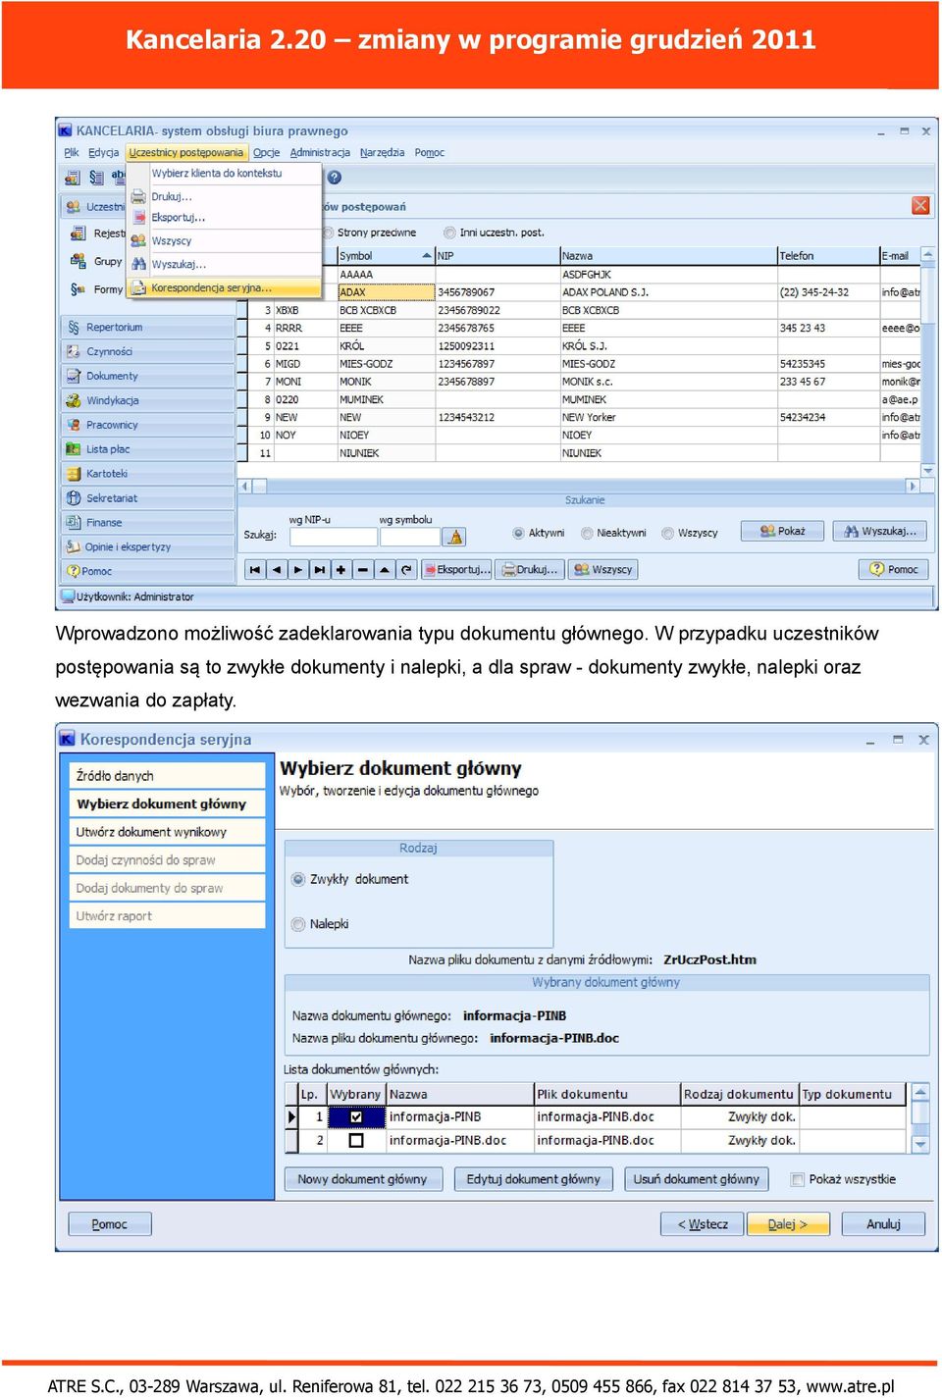
Task: Click the Grupy icon in the sidebar
Action: click(x=78, y=261)
